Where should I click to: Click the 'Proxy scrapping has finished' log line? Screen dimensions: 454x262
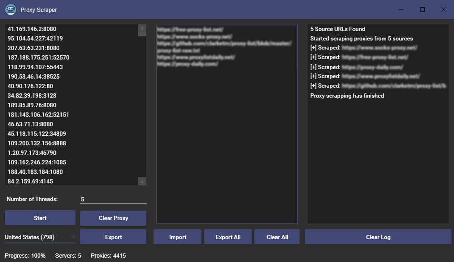pos(347,96)
